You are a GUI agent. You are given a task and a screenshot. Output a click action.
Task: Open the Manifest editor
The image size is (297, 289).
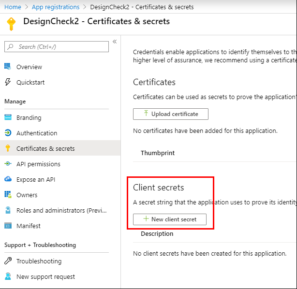point(60,226)
